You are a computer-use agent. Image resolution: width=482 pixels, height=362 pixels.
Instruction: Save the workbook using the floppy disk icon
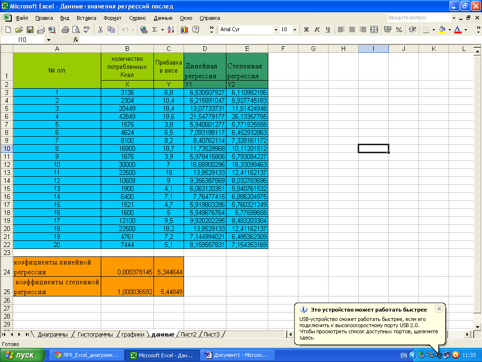[x=30, y=30]
